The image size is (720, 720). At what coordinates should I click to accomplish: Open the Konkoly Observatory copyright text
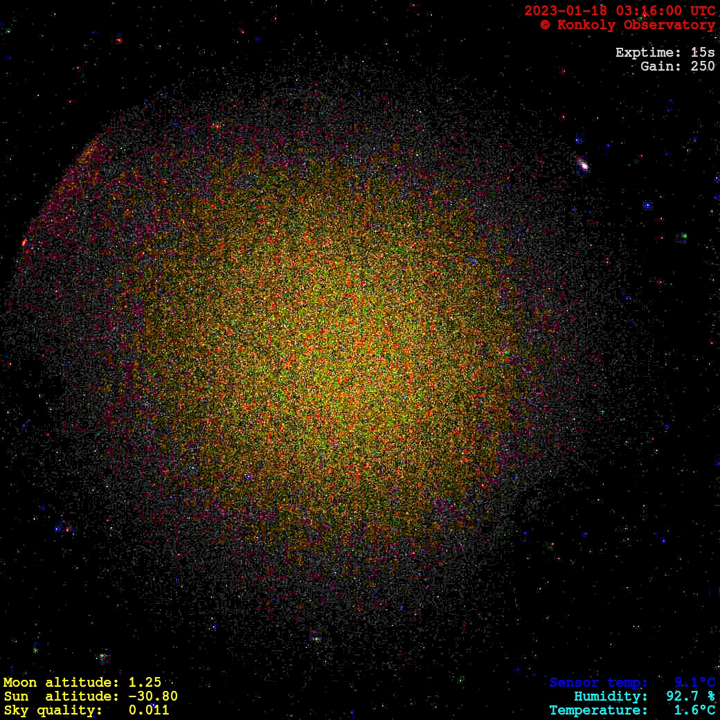627,25
